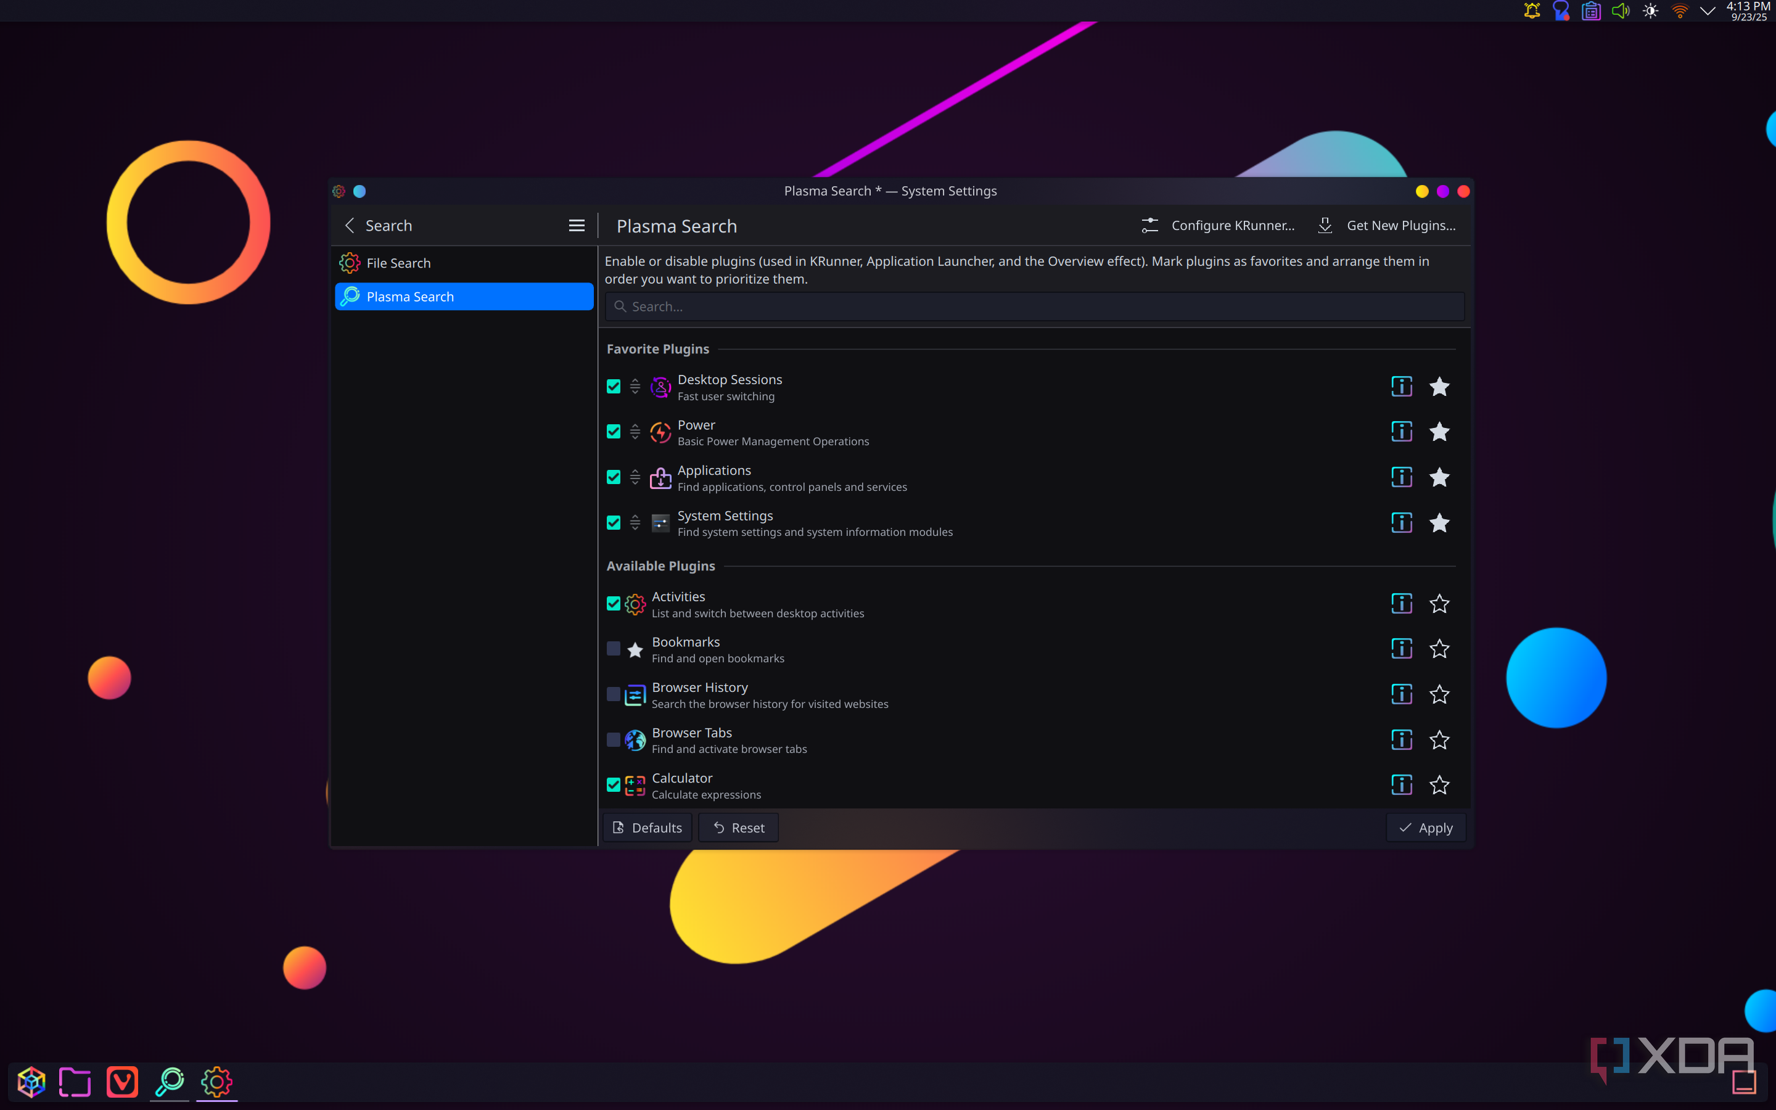The height and width of the screenshot is (1110, 1776).
Task: Check the Browser Tabs plugin
Action: [614, 740]
